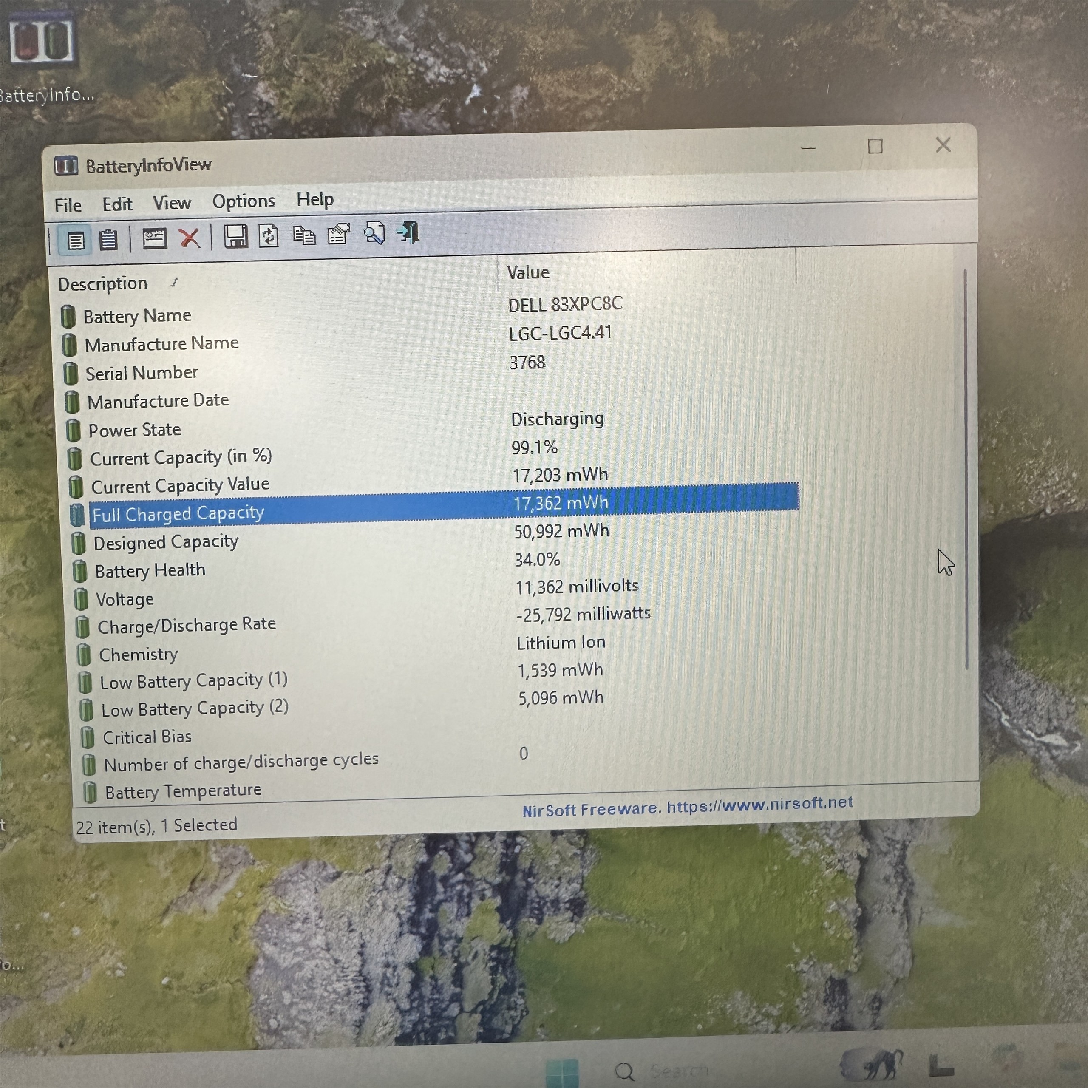Click the Exit door toolbar icon

coord(408,232)
